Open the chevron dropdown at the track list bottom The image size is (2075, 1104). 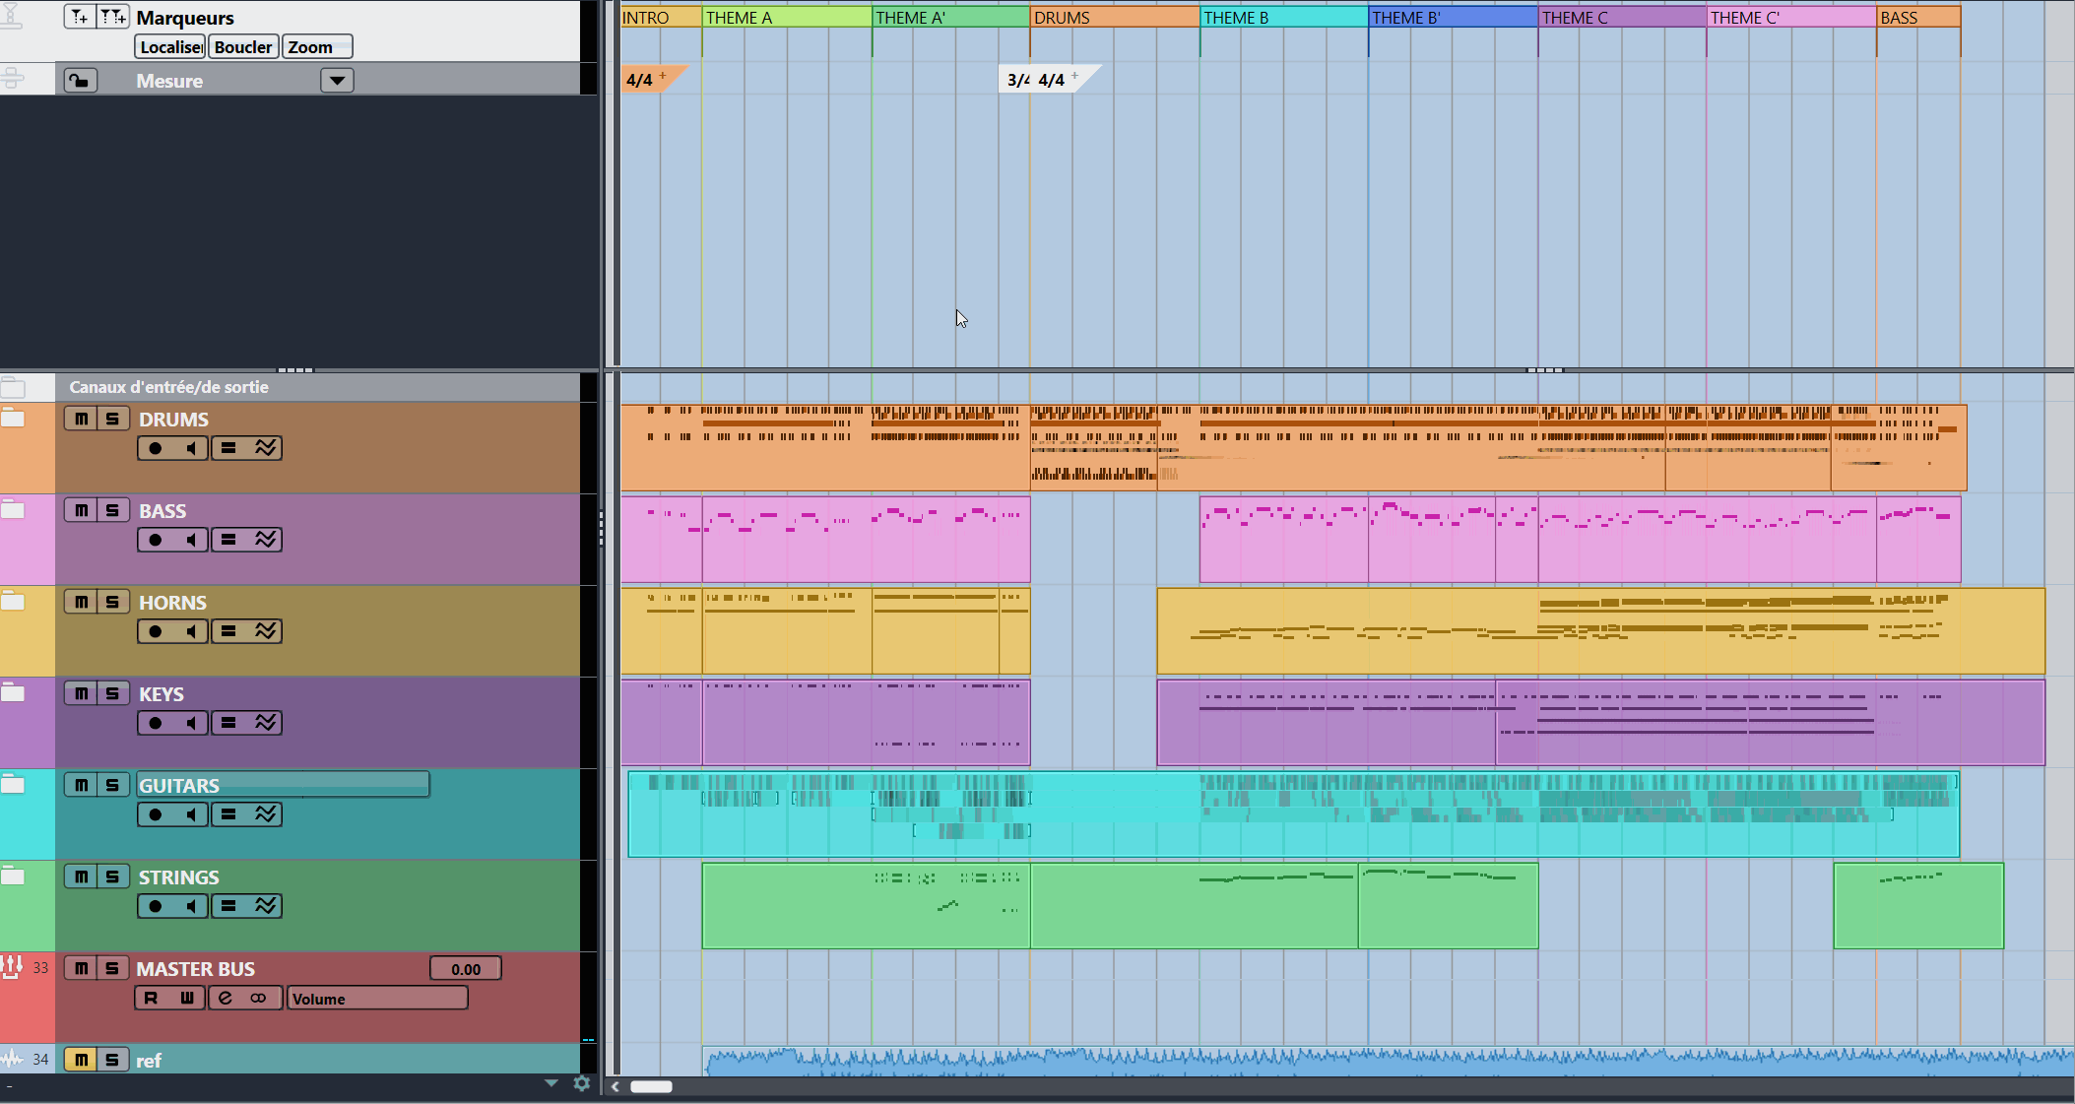[550, 1083]
